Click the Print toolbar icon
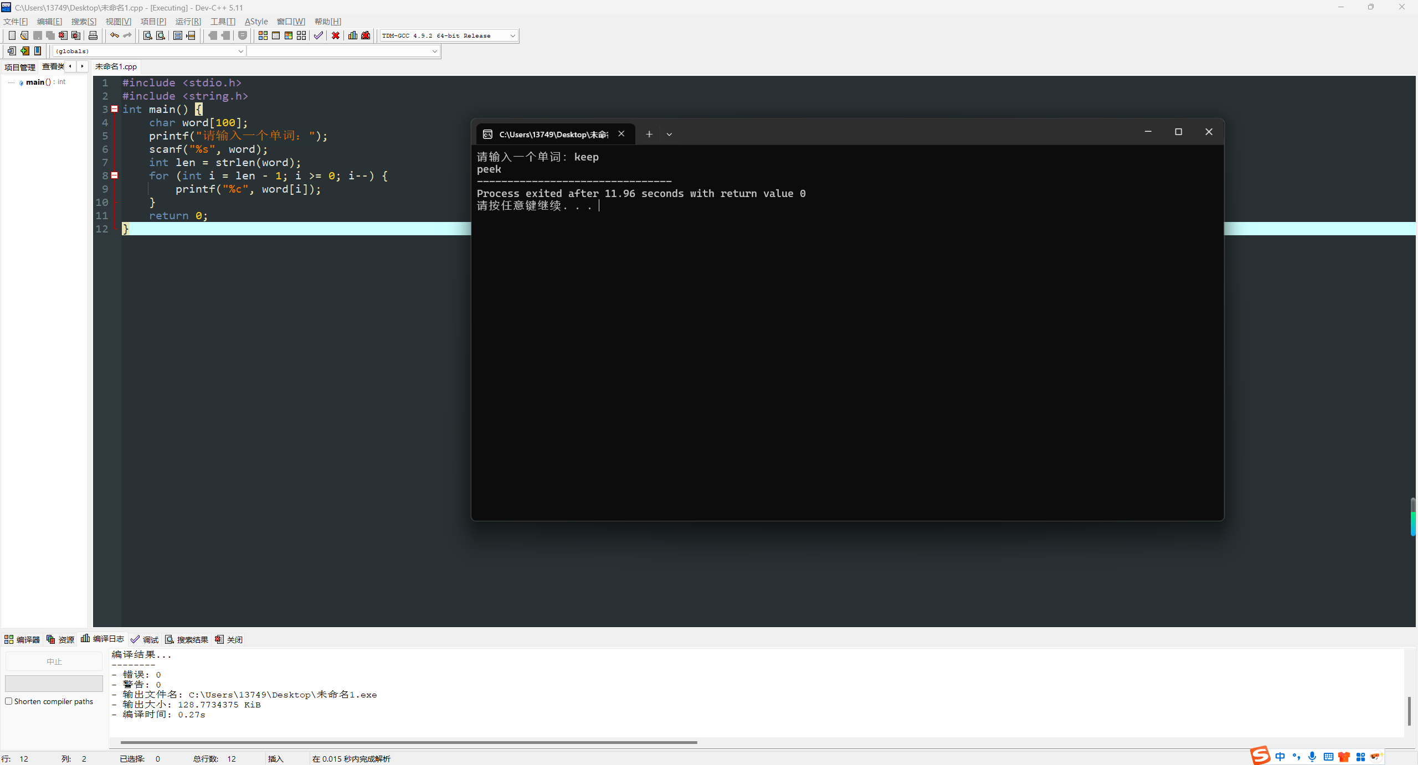This screenshot has width=1418, height=765. click(93, 35)
